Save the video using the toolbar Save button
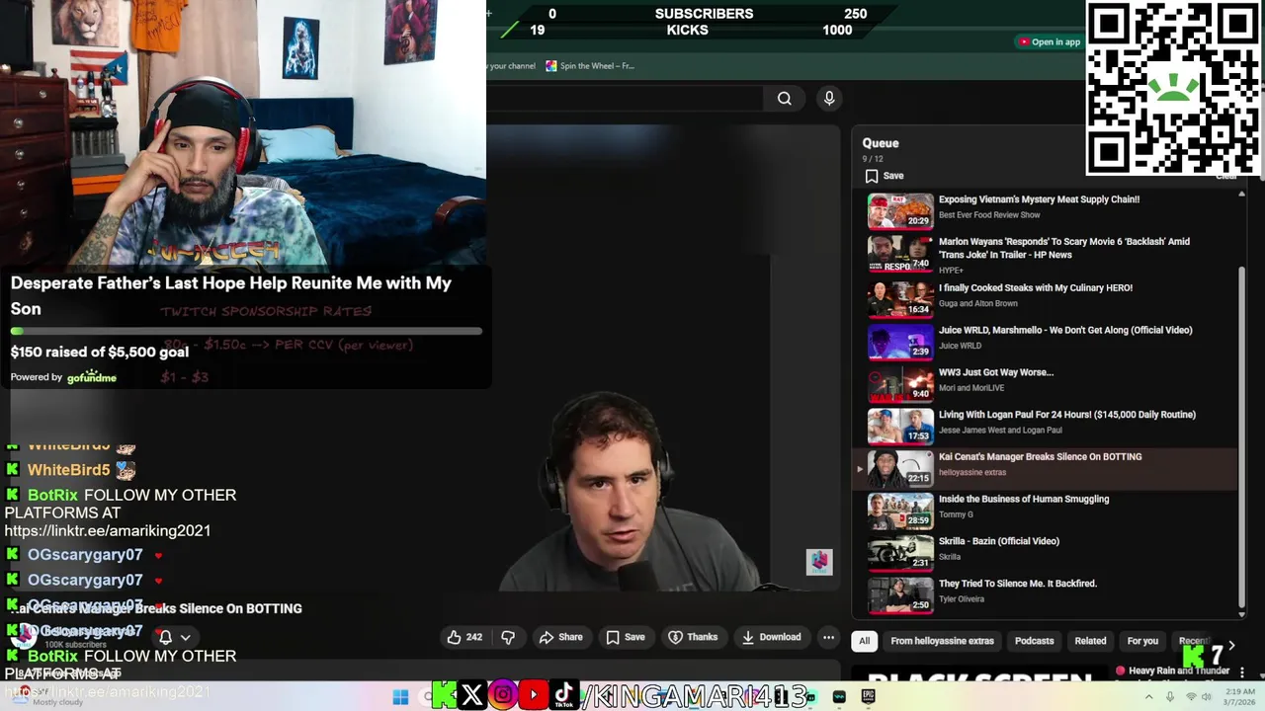Image resolution: width=1265 pixels, height=711 pixels. coord(625,637)
